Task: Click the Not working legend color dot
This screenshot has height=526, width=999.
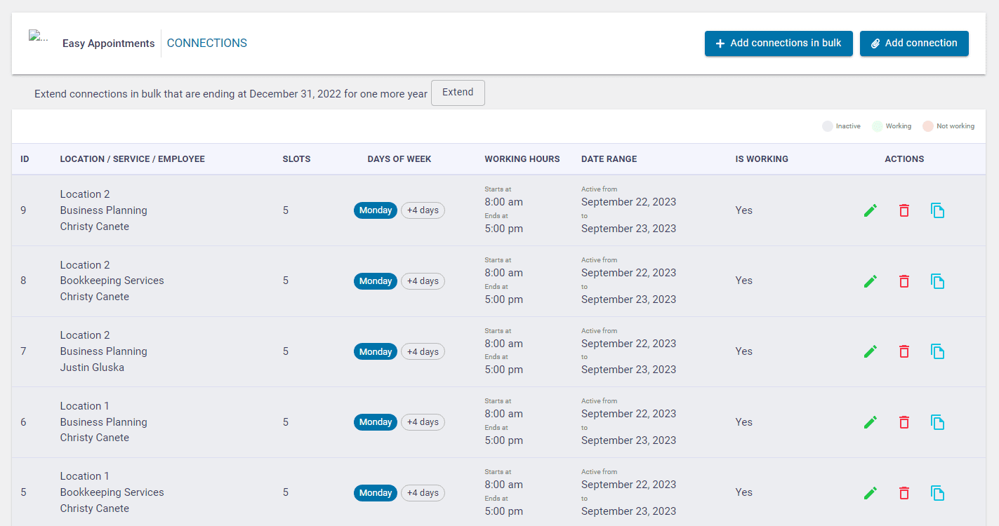Action: pos(928,126)
